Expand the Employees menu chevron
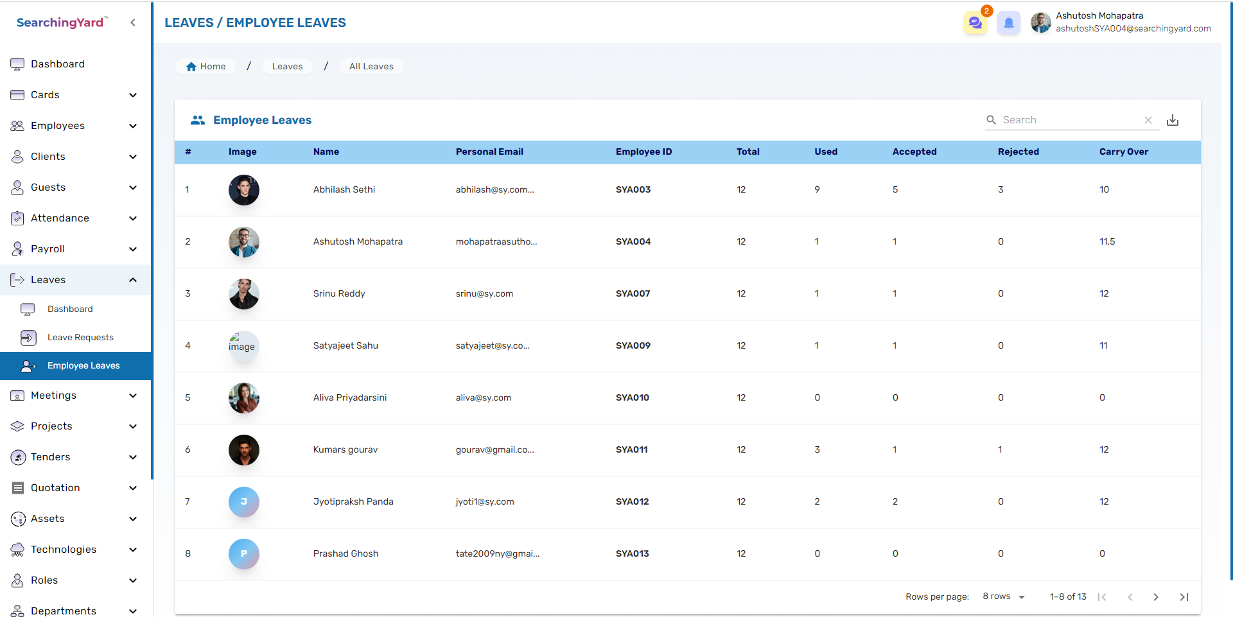Viewport: 1233px width, 617px height. (x=133, y=126)
